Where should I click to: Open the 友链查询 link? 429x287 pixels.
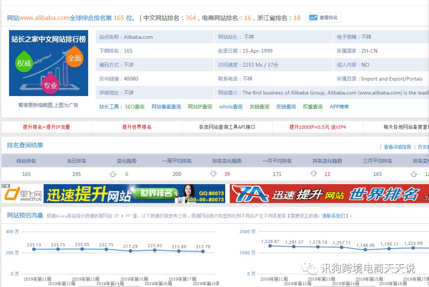click(x=259, y=107)
